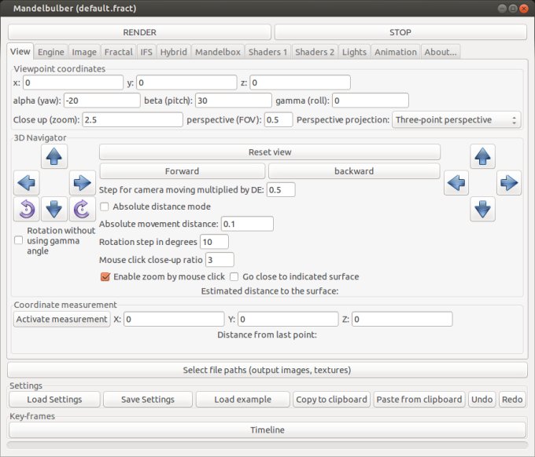
Task: Tick Rotation without using gamma angle
Action: click(x=19, y=241)
